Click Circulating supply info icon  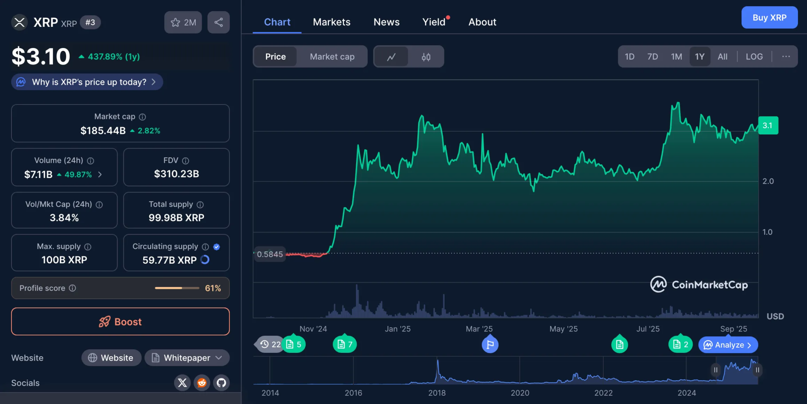click(205, 247)
